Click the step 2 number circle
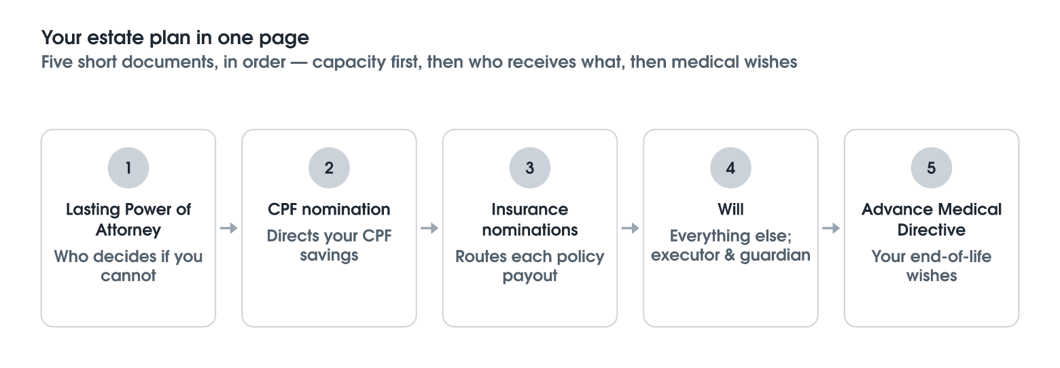This screenshot has height=368, width=1060. [x=329, y=168]
